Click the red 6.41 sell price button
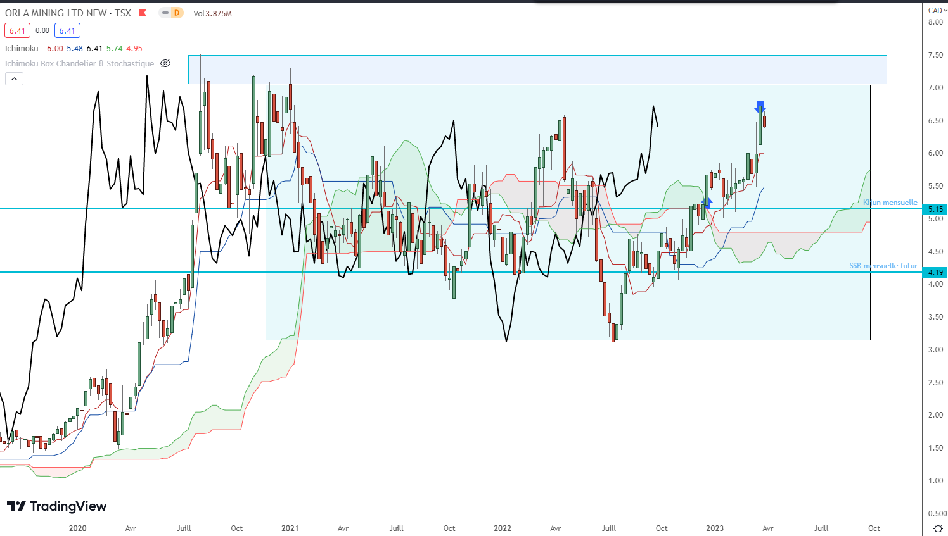The image size is (948, 536). pyautogui.click(x=17, y=30)
